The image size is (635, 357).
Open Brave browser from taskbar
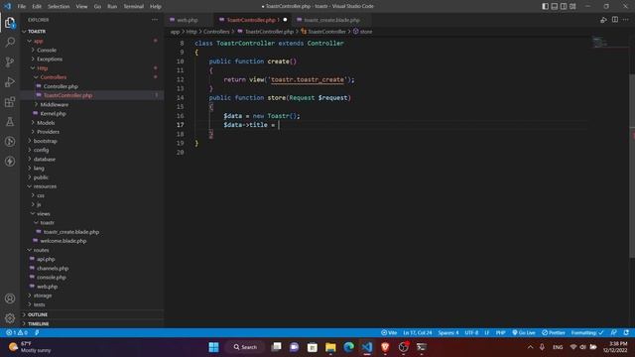coord(385,347)
